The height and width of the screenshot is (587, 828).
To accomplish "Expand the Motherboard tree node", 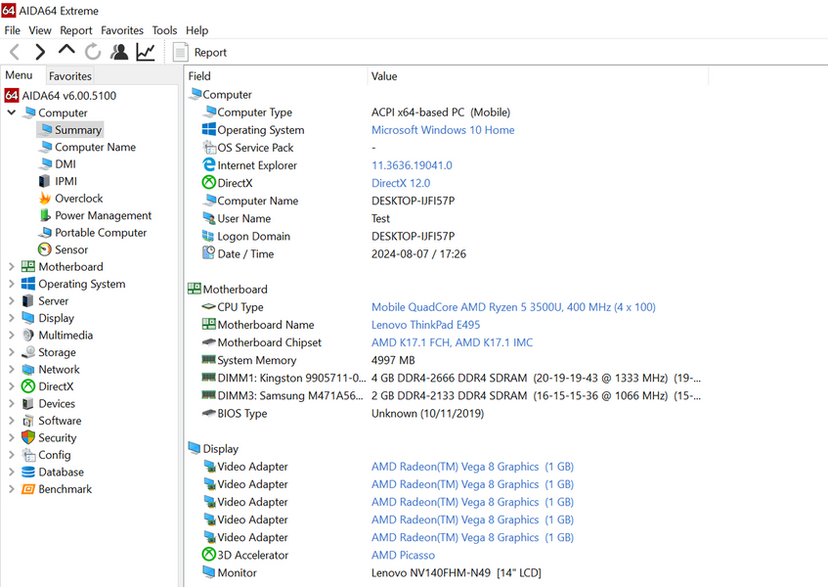I will click(11, 267).
